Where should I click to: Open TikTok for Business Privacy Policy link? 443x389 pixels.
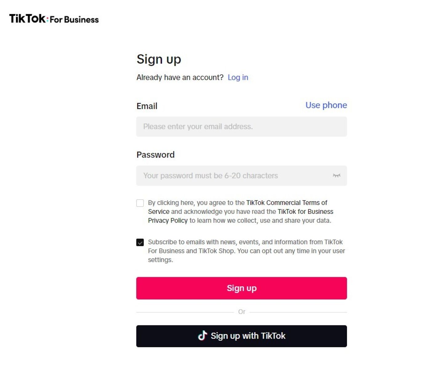pos(305,212)
